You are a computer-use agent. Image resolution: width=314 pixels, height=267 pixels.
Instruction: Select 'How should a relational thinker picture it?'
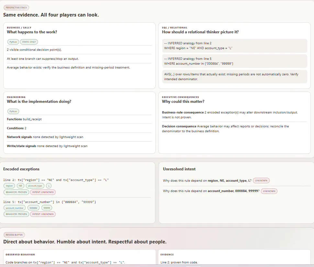200,32
